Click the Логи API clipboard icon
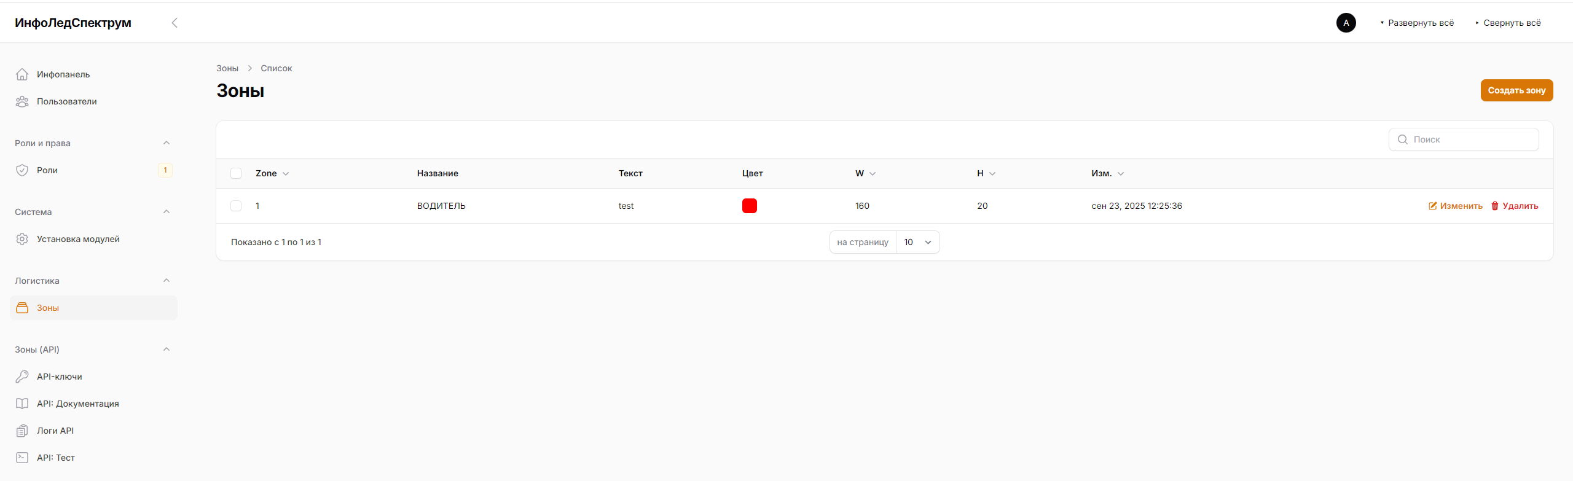 pos(22,431)
